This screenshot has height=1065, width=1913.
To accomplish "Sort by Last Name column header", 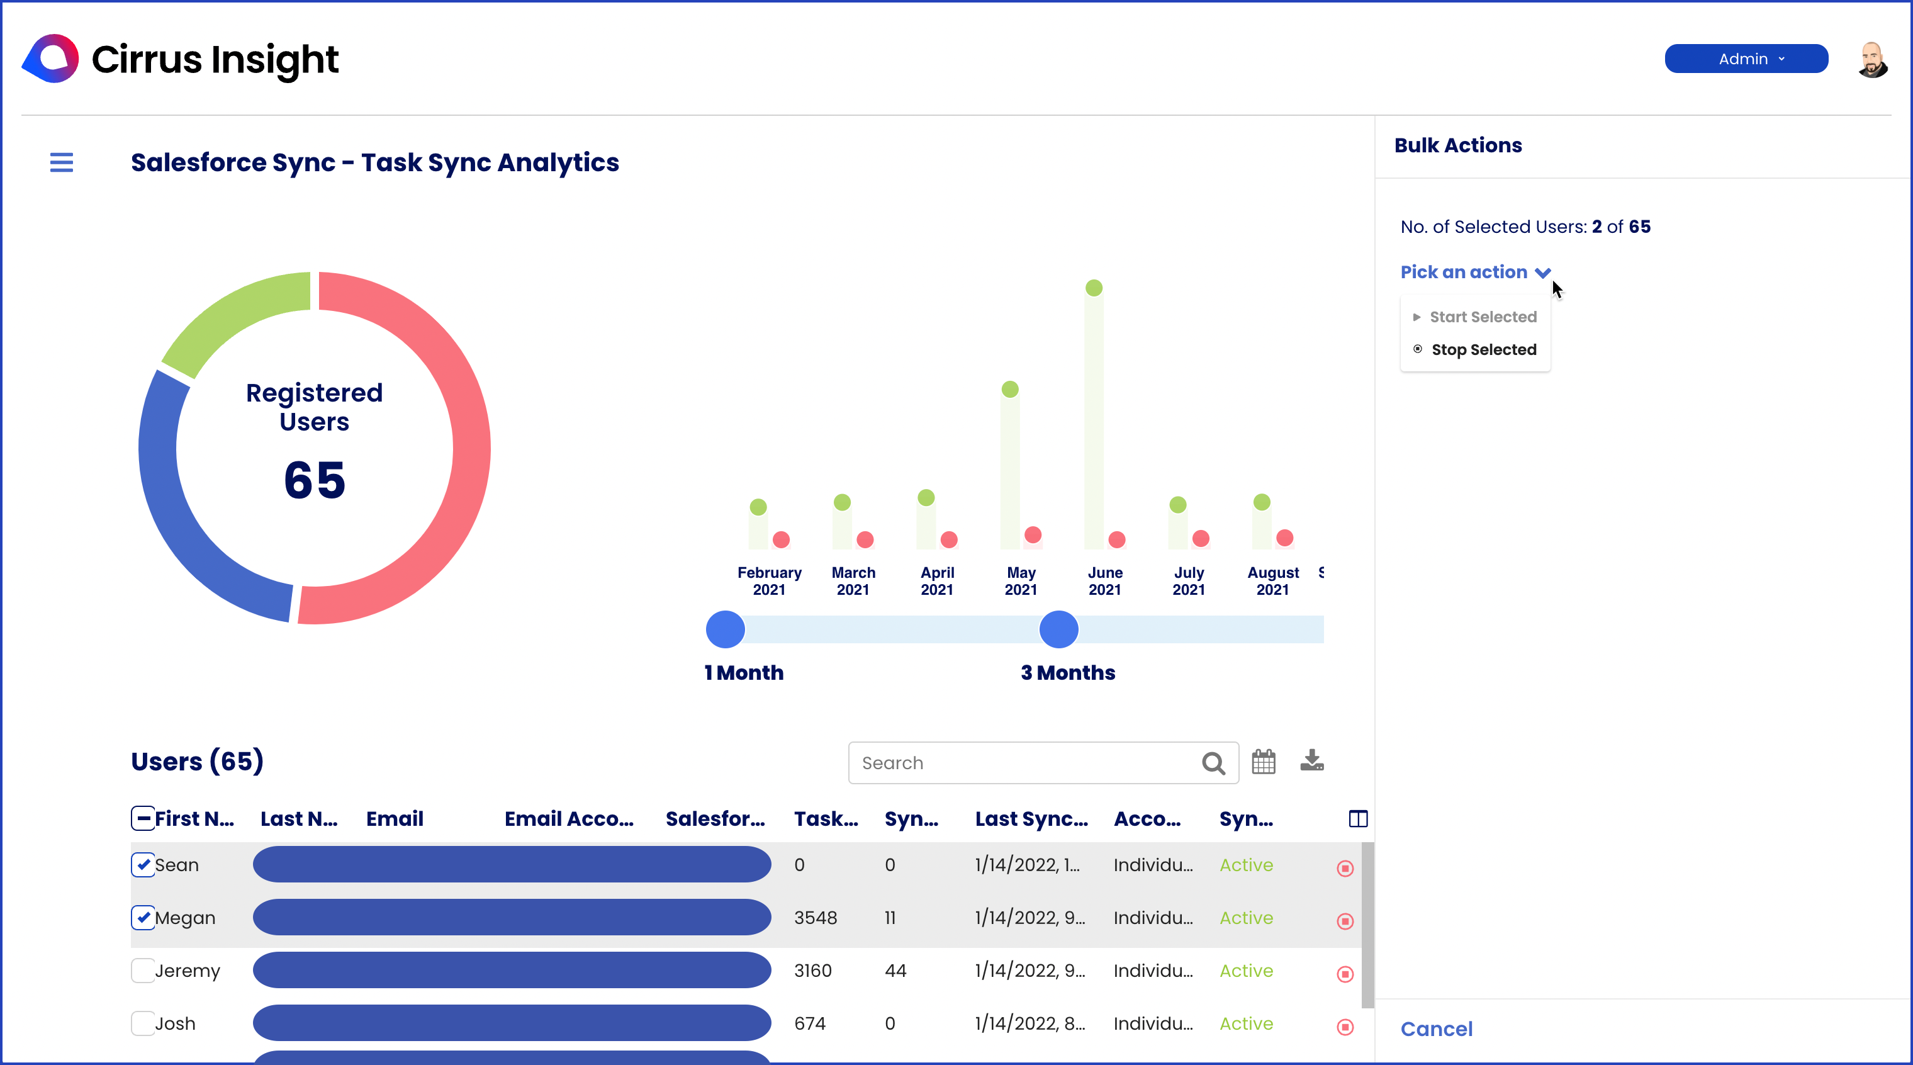I will tap(298, 818).
